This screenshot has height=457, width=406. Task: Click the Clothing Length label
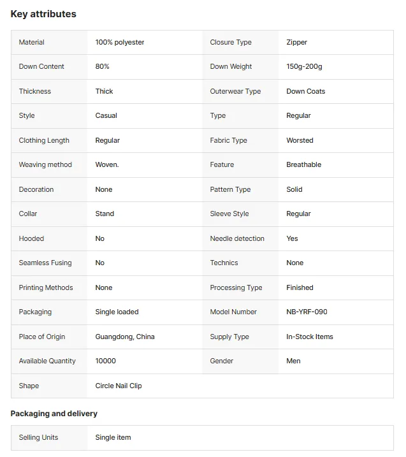tap(44, 140)
